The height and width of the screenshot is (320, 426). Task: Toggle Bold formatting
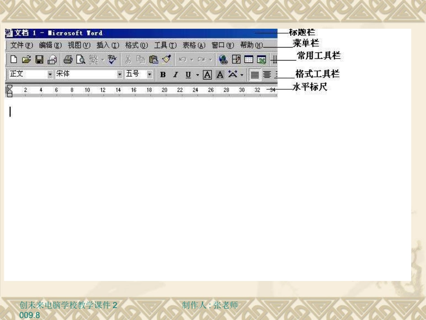pos(163,75)
